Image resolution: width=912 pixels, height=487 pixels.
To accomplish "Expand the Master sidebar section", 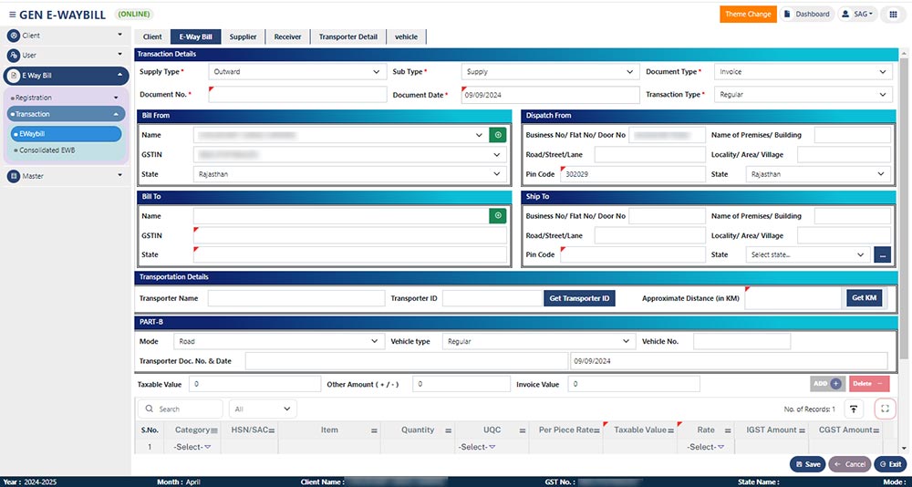I will coord(64,176).
